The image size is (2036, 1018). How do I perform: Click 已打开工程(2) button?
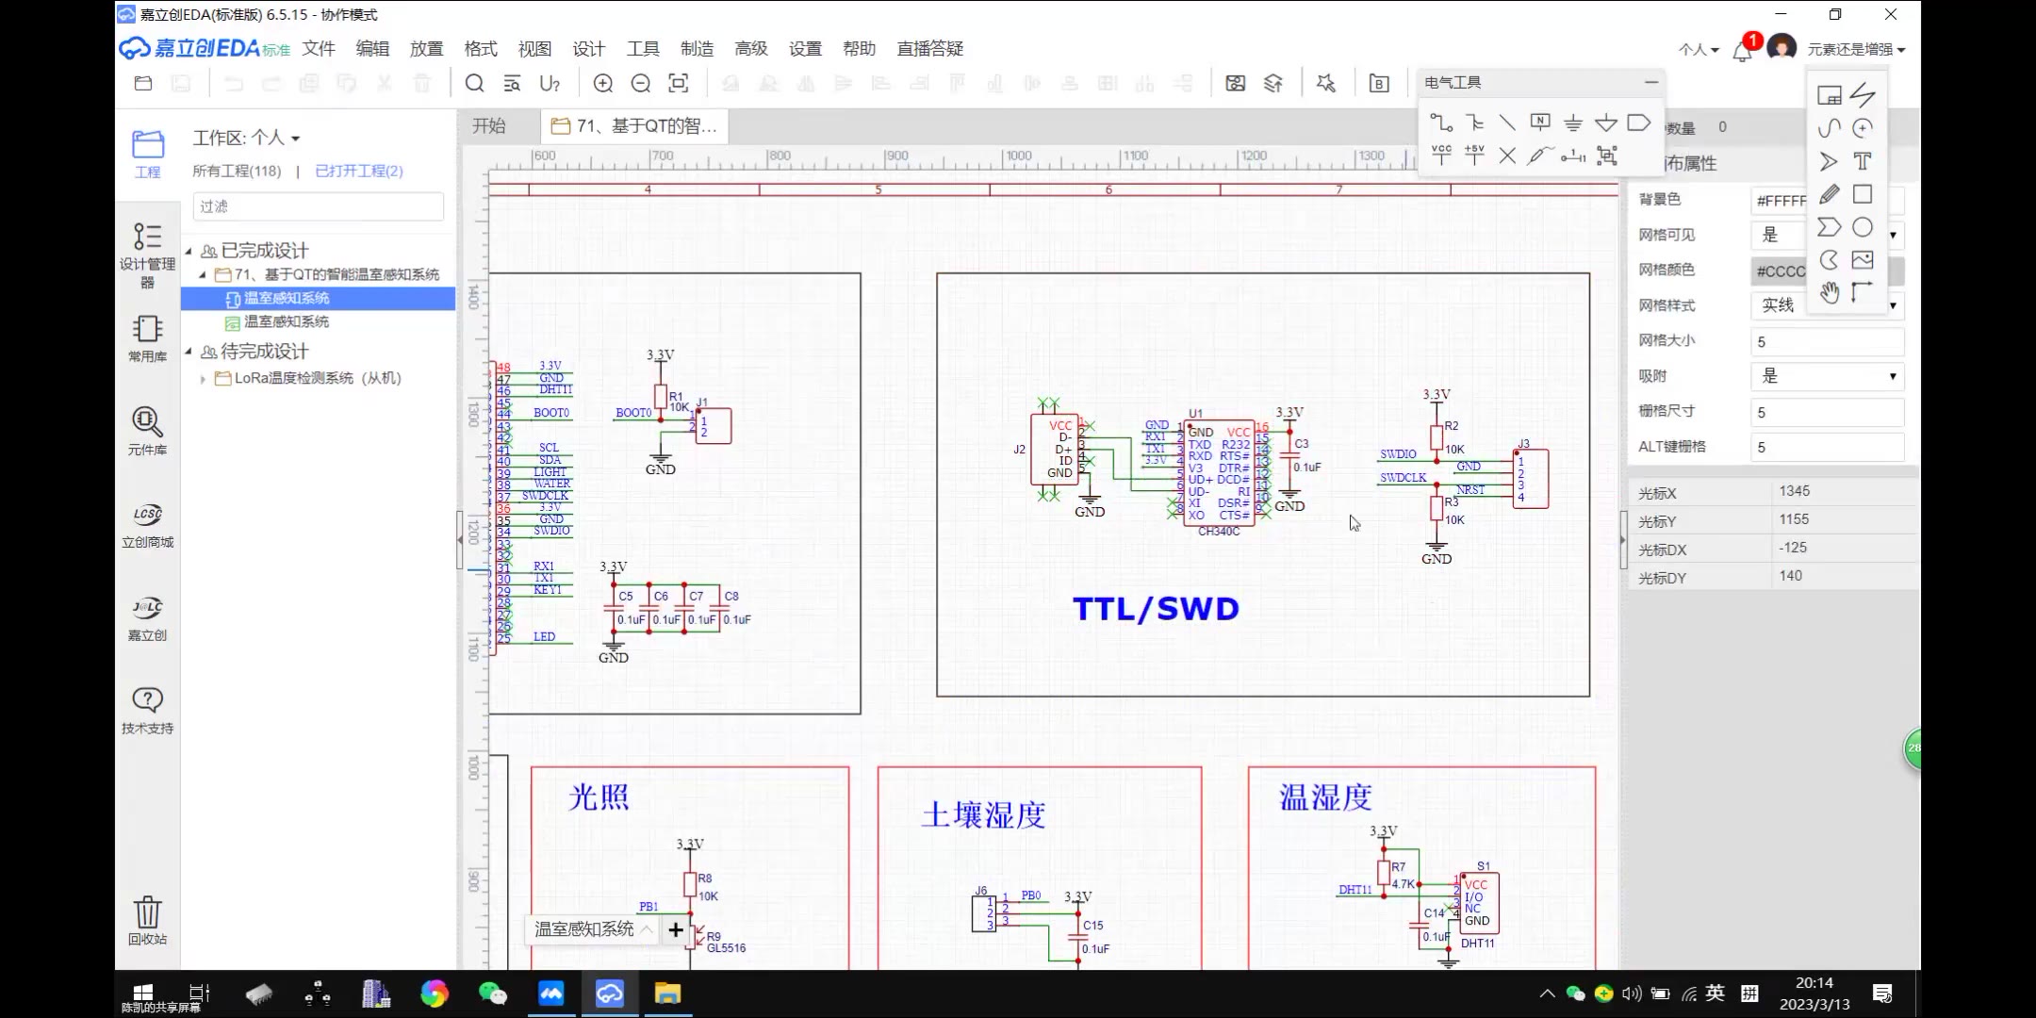[x=357, y=170]
